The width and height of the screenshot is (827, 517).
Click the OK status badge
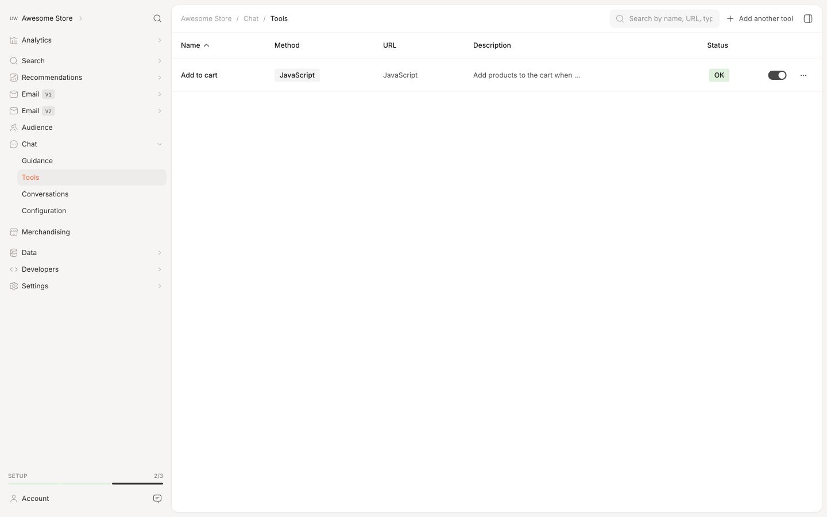719,75
